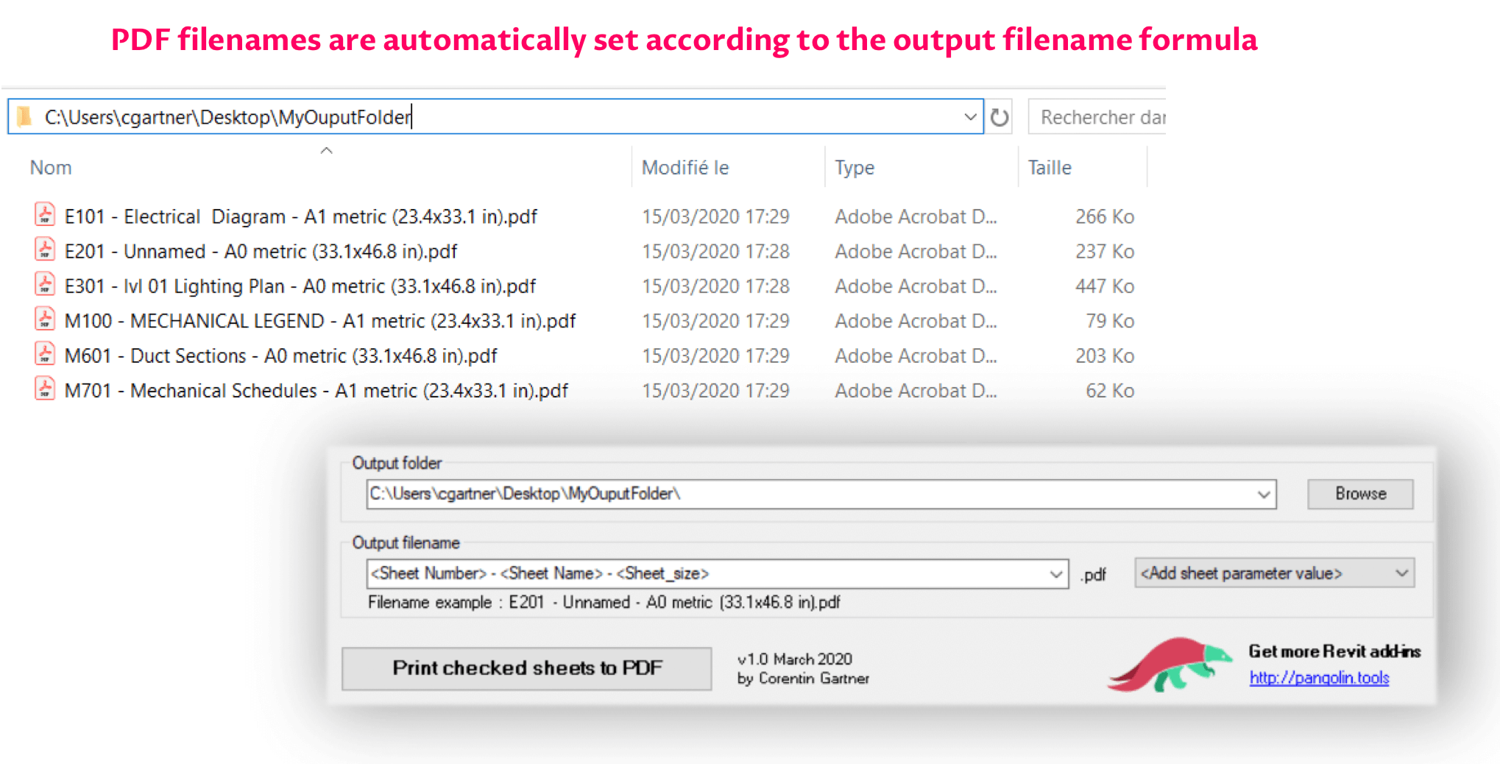Click the Rechercher search field
1500x764 pixels.
point(1100,117)
